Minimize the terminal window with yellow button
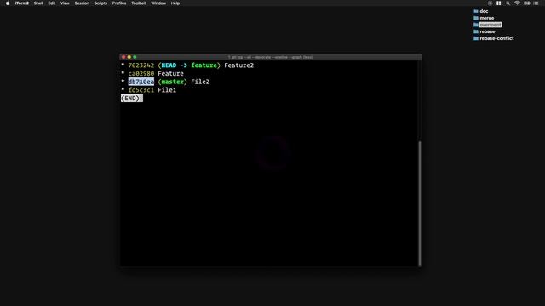545x306 pixels. pos(129,57)
